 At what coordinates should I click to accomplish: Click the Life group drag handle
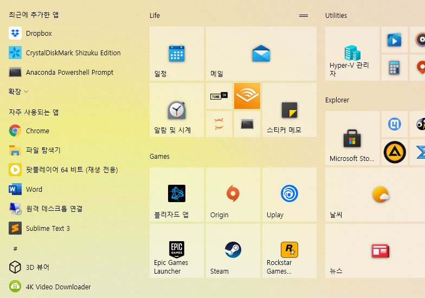pos(304,16)
